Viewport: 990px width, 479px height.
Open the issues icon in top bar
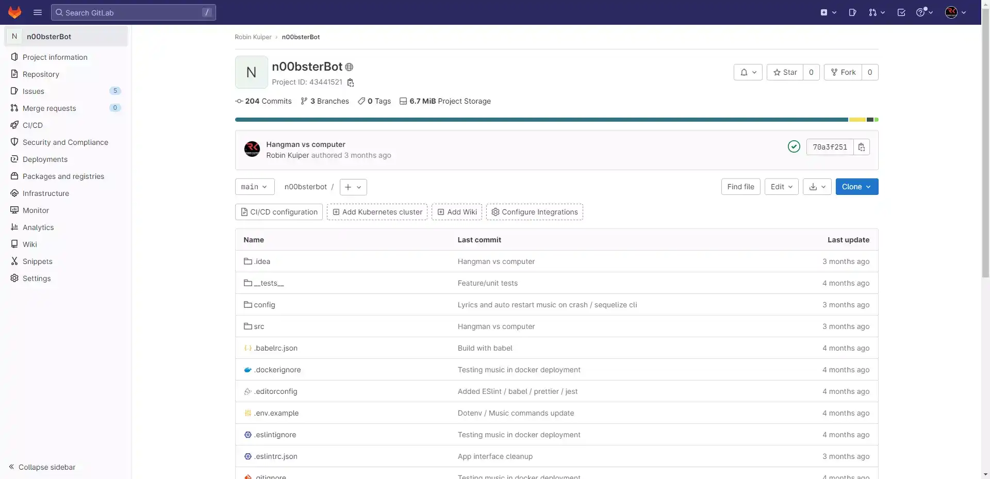tap(852, 12)
